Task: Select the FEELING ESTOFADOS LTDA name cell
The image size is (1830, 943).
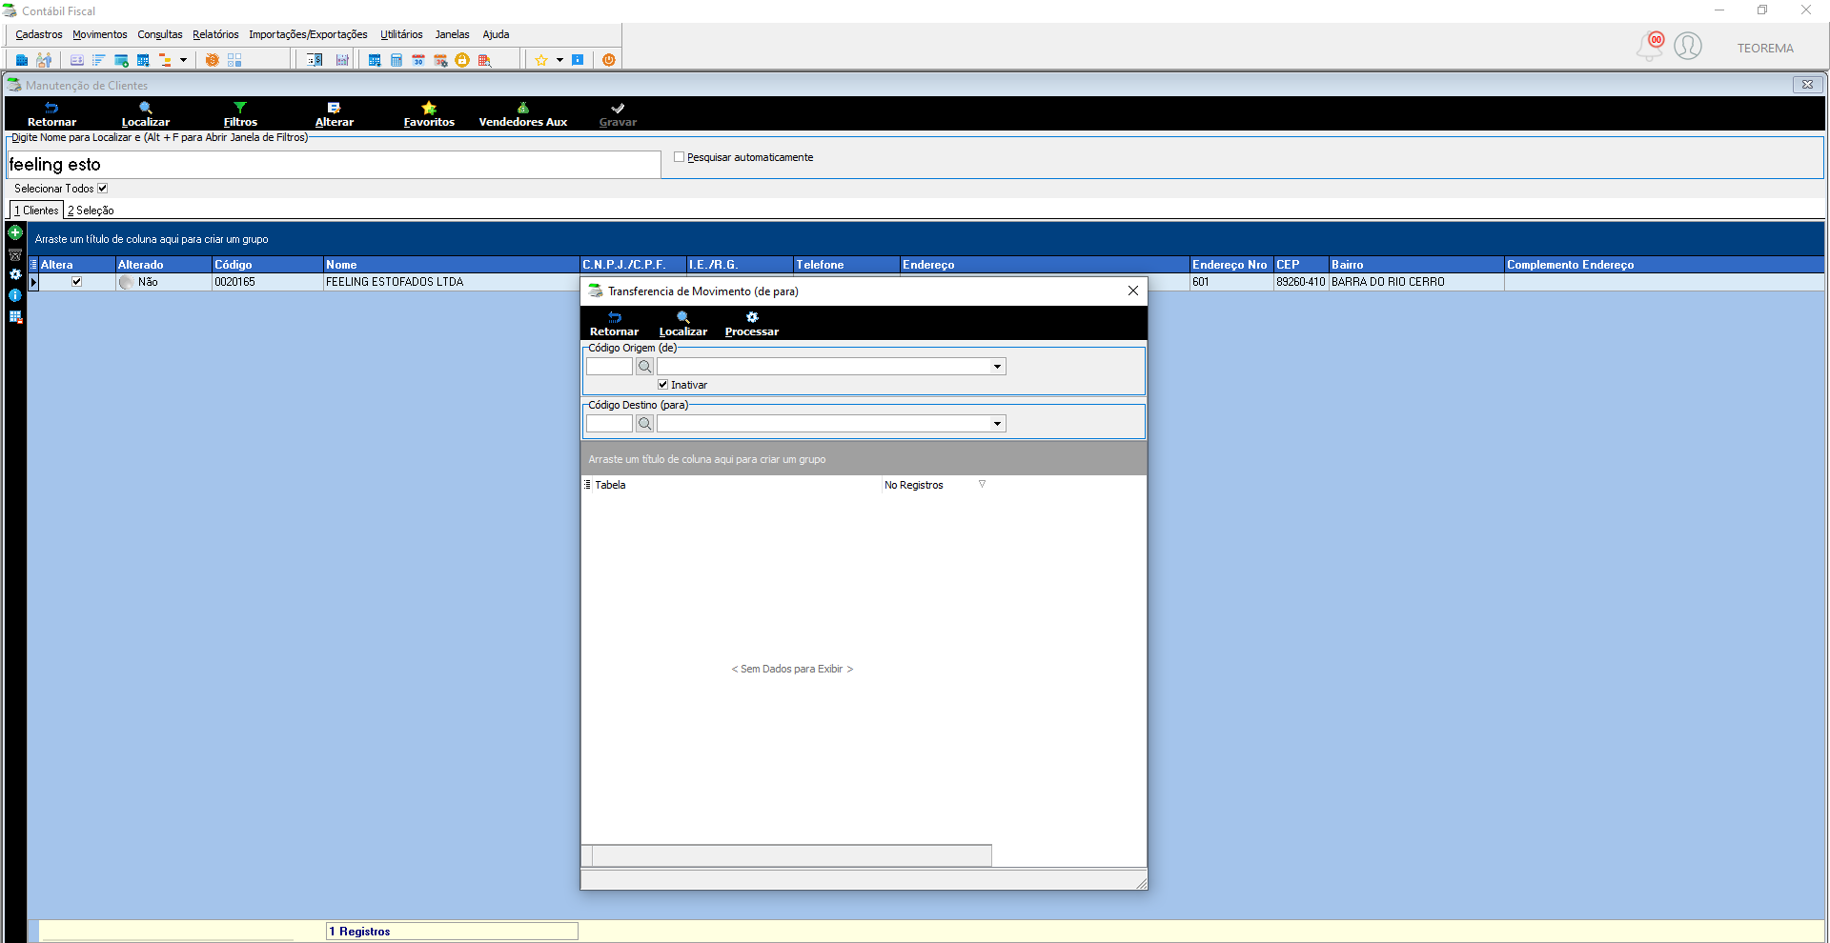Action: (x=452, y=282)
